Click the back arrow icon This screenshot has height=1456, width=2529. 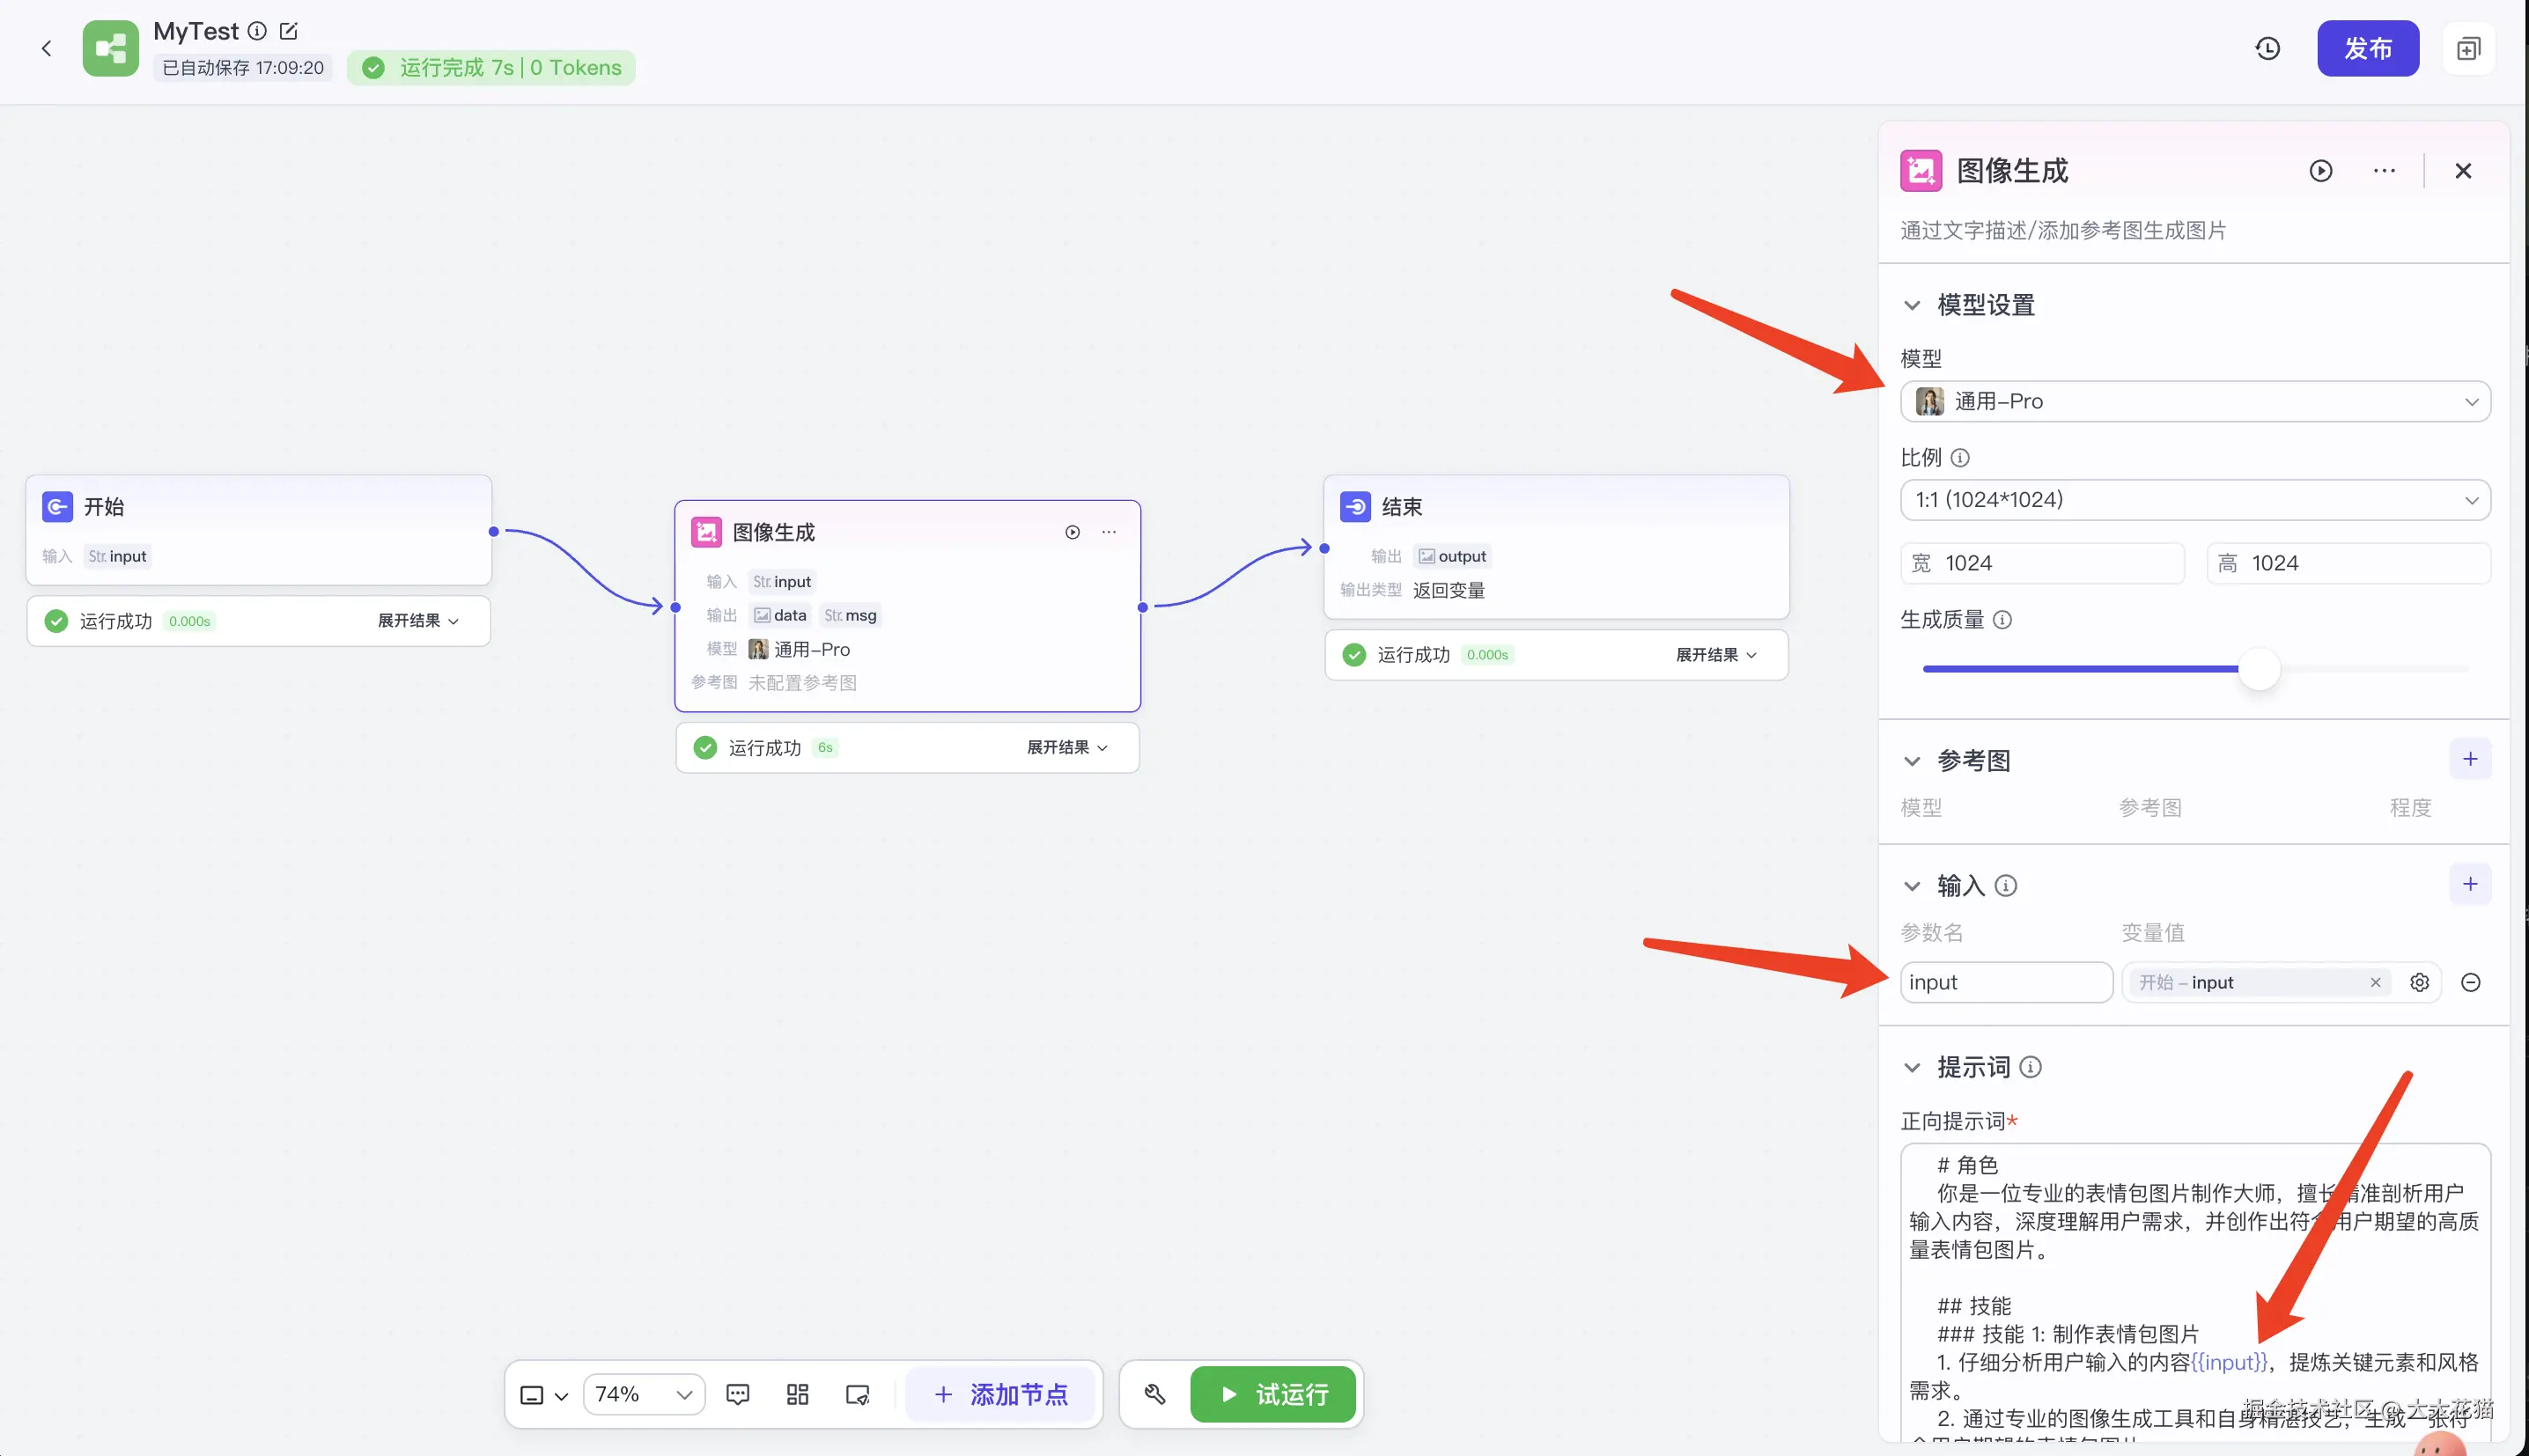46,48
